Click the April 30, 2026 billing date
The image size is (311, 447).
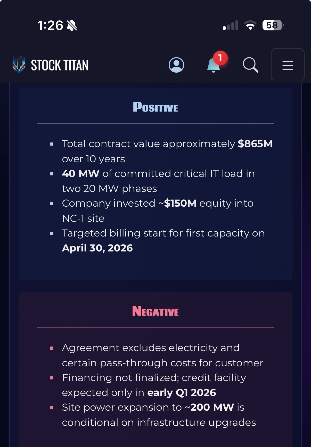tap(97, 248)
